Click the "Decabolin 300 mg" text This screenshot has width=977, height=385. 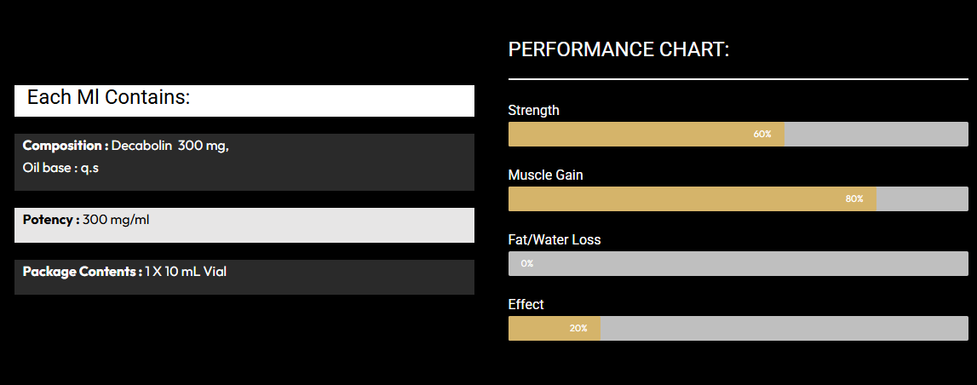point(170,146)
